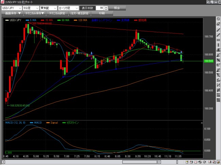This screenshot has height=165, width=221.
Task: Click the USD/JPY white legend swatch
Action: pos(7,20)
